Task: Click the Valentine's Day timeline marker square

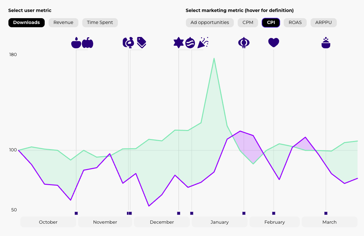Action: (x=274, y=213)
